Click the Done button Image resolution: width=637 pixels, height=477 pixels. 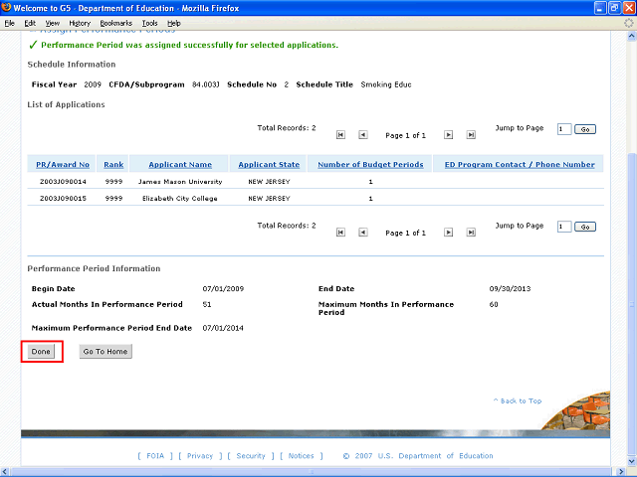[41, 351]
